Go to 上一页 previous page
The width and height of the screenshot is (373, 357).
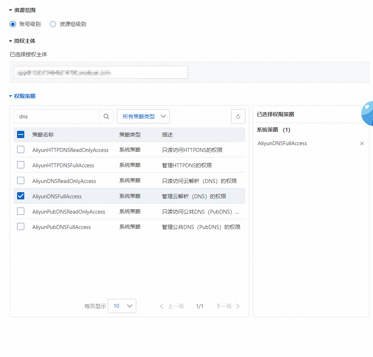[172, 306]
